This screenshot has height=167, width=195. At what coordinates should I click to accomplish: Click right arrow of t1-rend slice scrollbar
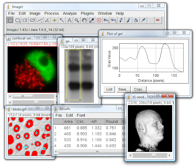[x=170, y=155]
